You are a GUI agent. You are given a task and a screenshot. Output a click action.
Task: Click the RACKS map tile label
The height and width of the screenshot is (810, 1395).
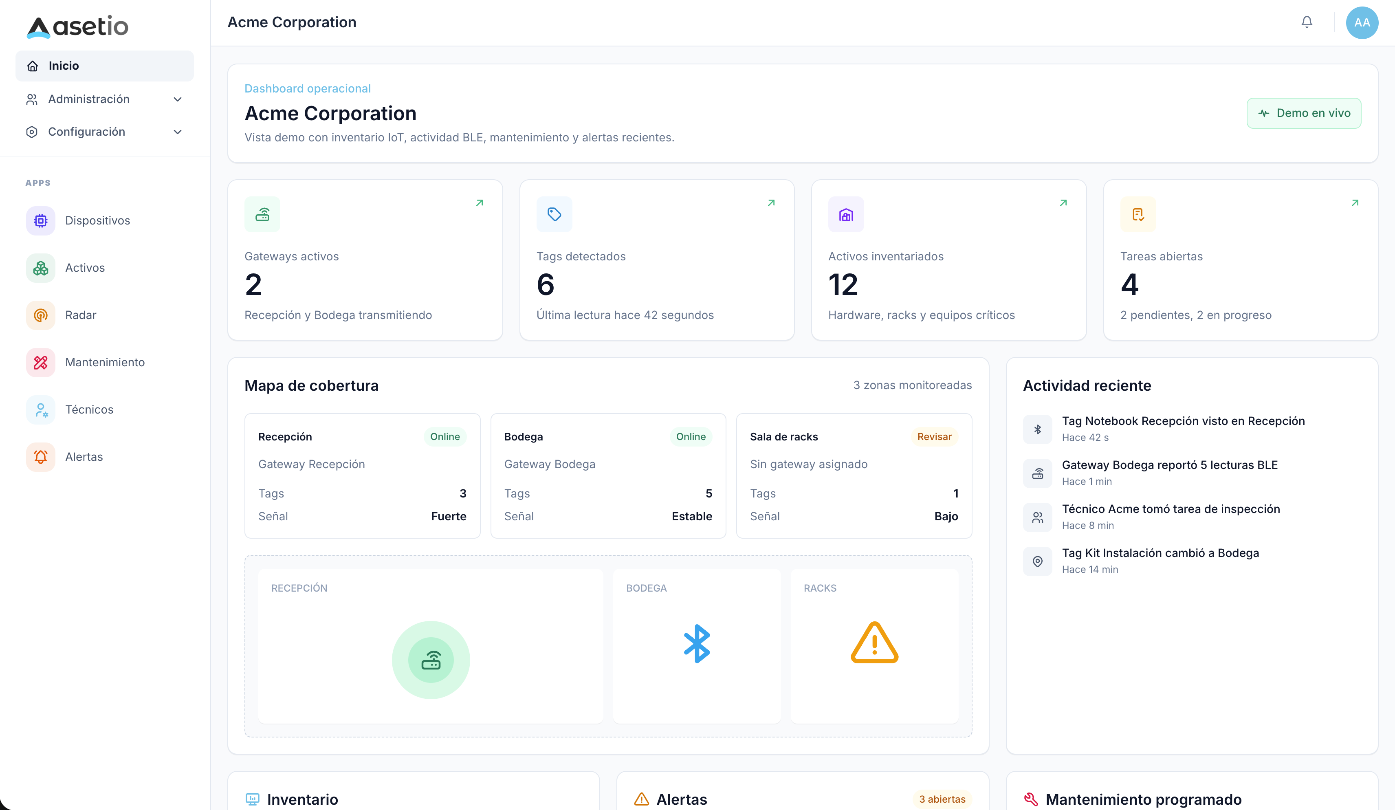coord(820,588)
